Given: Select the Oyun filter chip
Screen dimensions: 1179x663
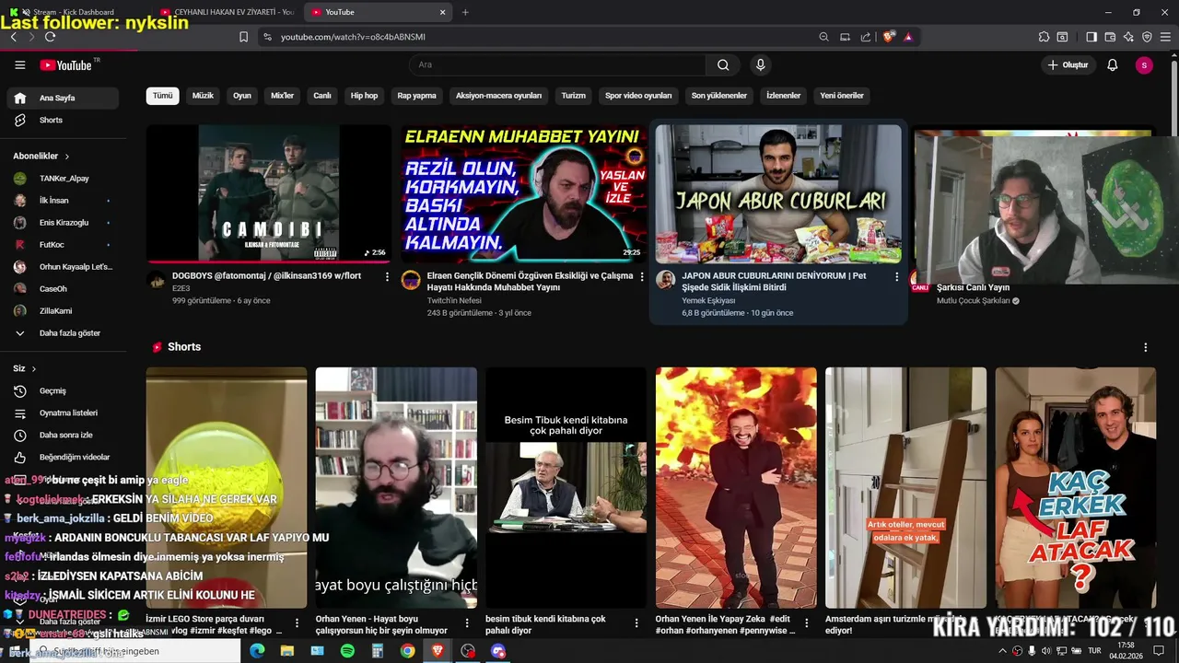Looking at the screenshot, I should click(242, 96).
